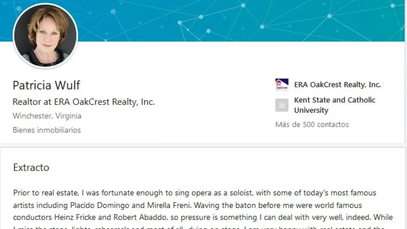Click the 'Extracto' section heading

[x=31, y=168]
